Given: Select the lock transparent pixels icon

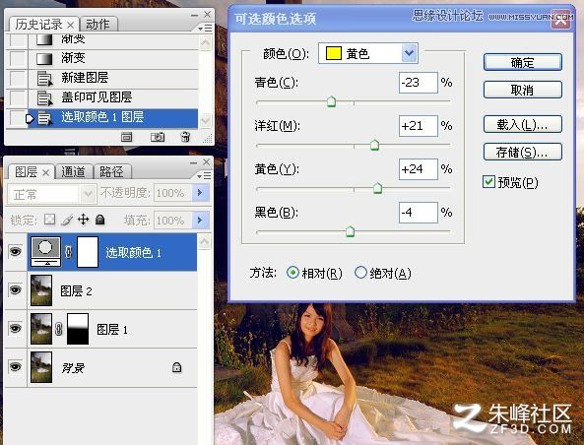Looking at the screenshot, I should click(49, 220).
